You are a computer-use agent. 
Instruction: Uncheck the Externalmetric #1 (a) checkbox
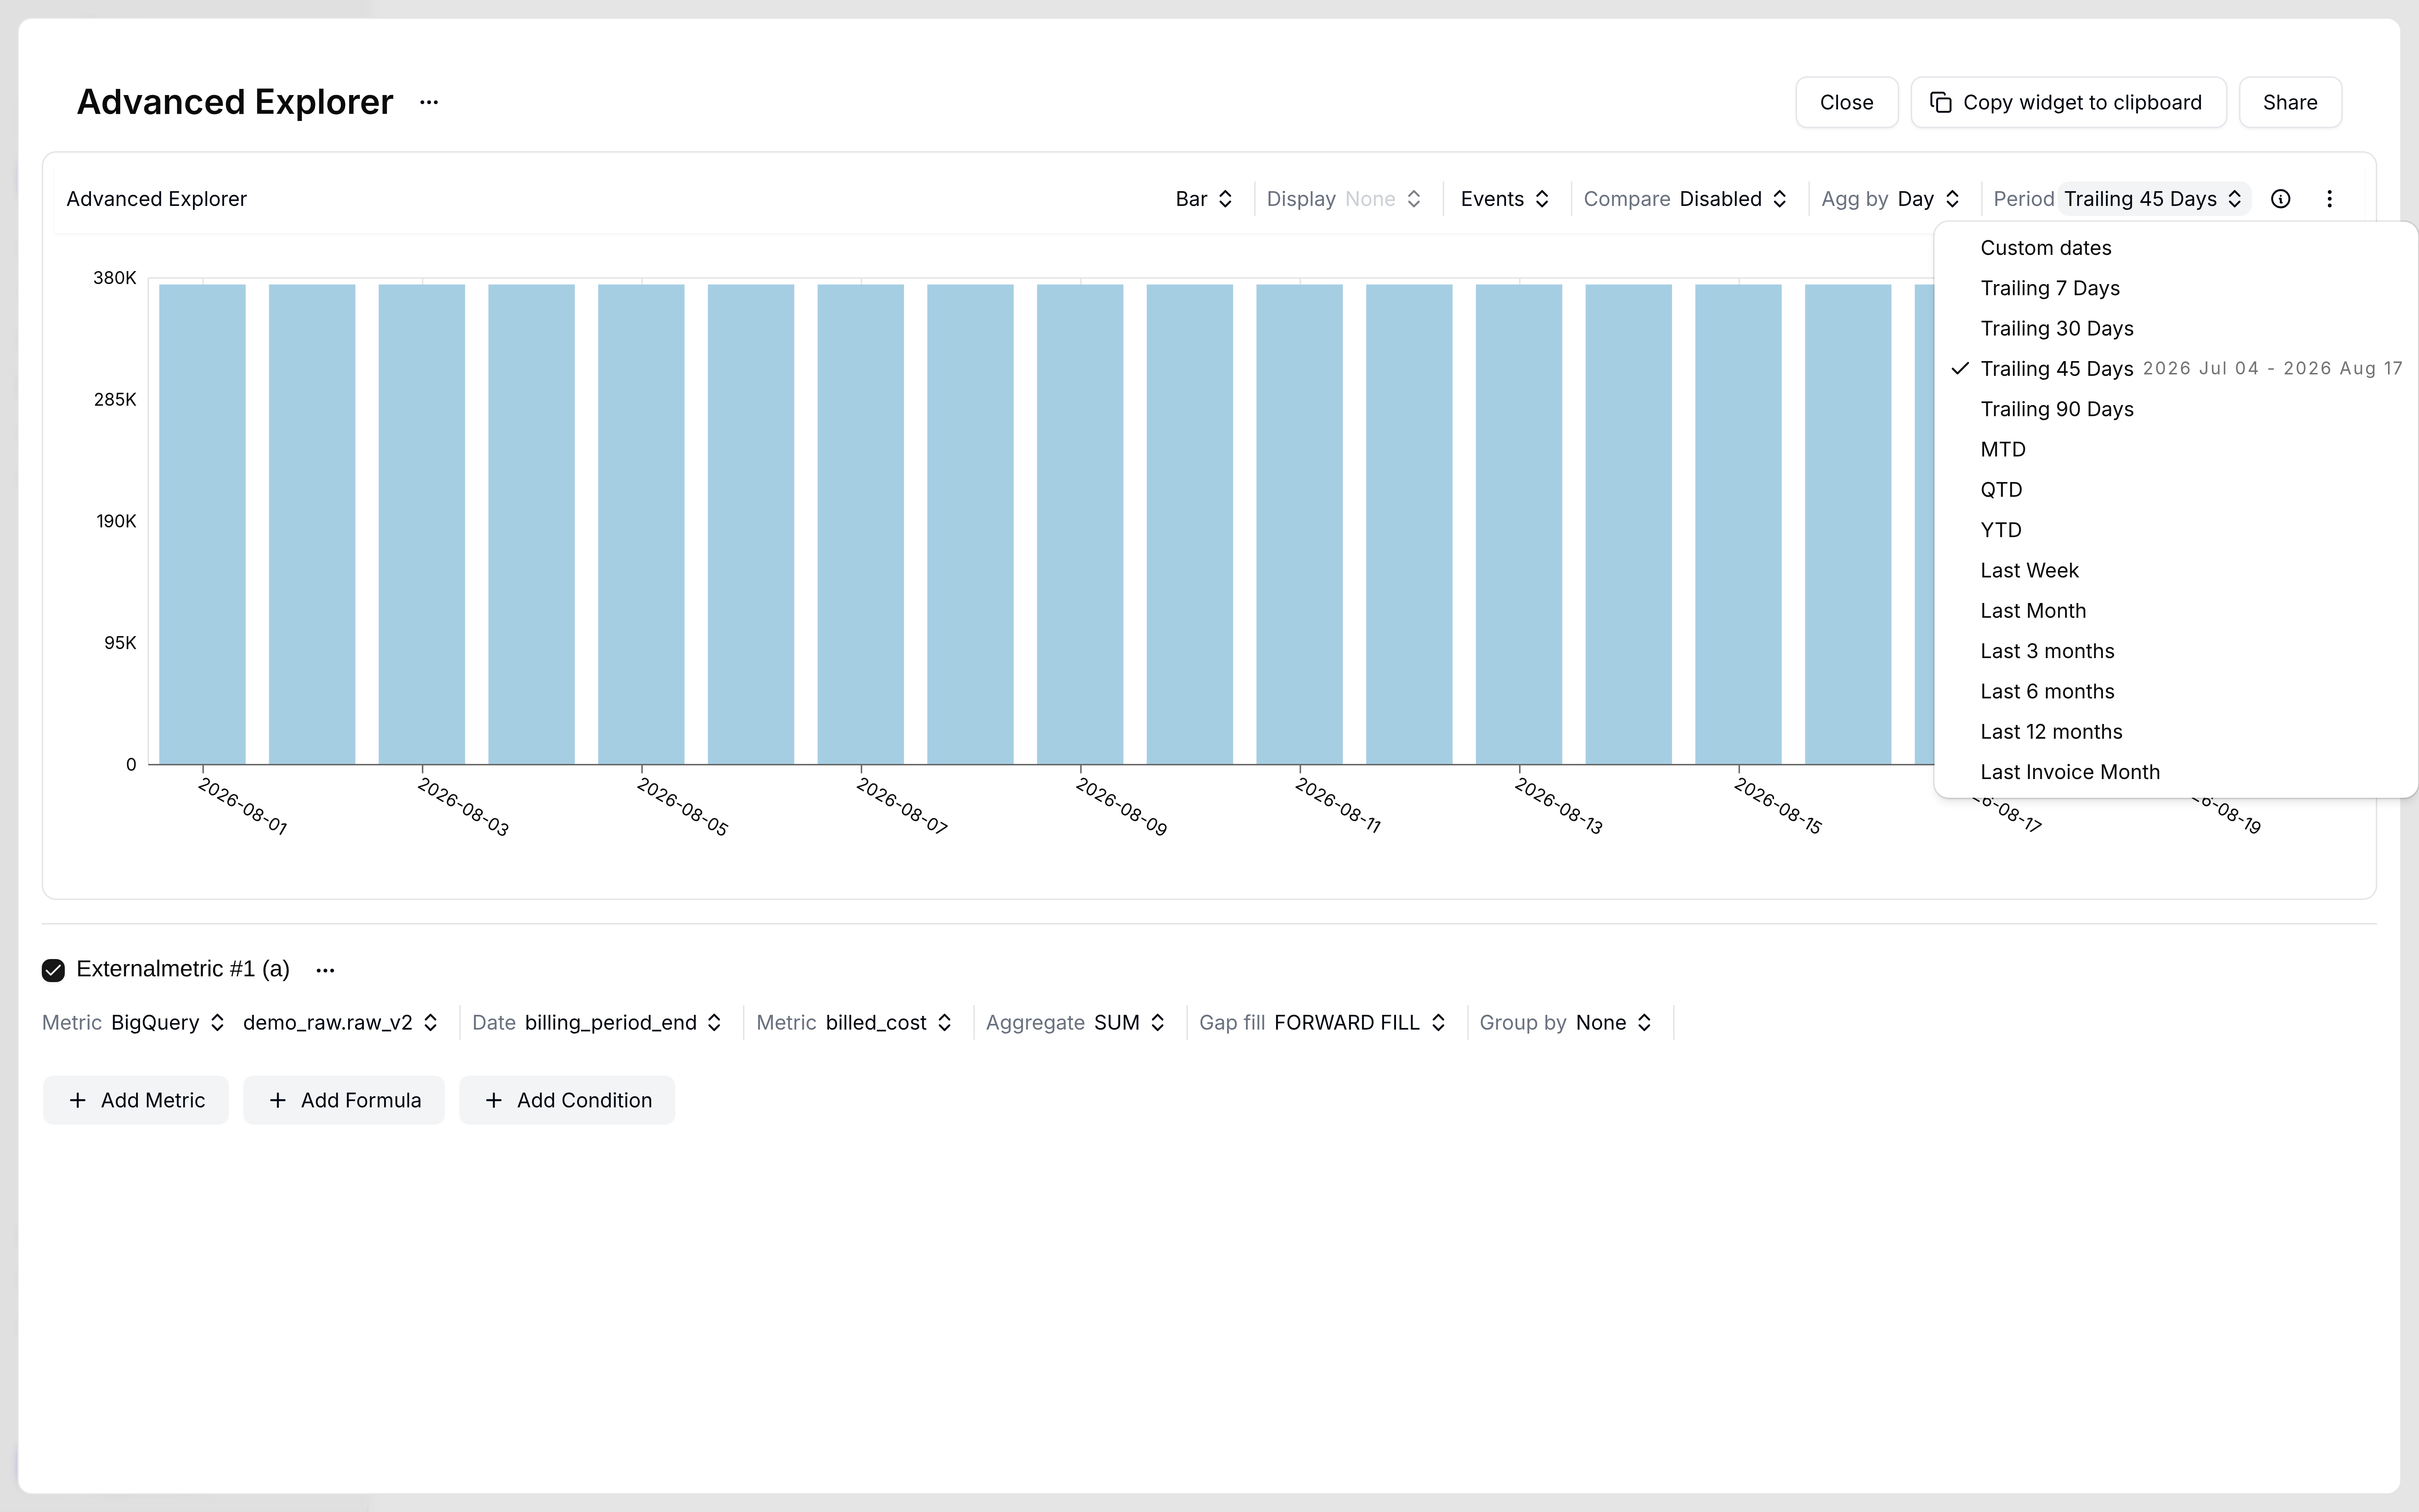coord(53,970)
